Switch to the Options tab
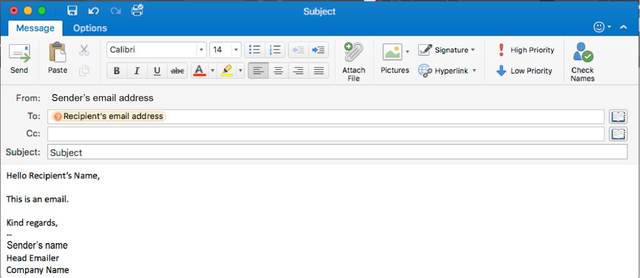Image resolution: width=640 pixels, height=278 pixels. (x=90, y=28)
